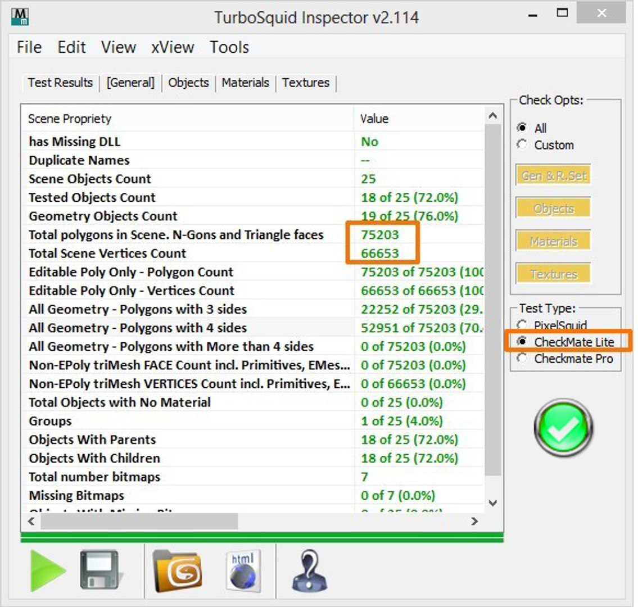Viewport: 638px width, 607px height.
Task: Click the vertical scrollbar thumb
Action: pyautogui.click(x=493, y=300)
